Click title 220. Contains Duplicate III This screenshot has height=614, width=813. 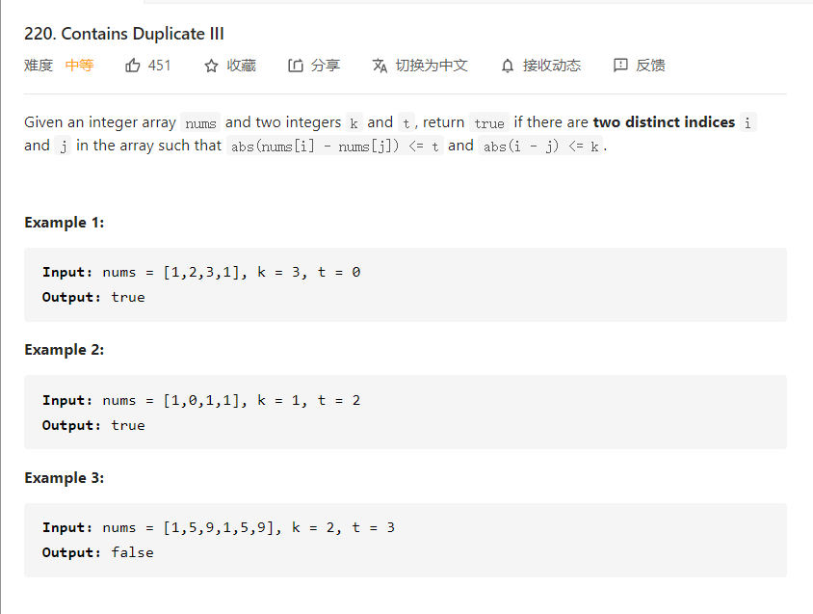point(124,34)
